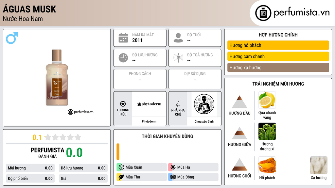Click the green 0.0 Perfumista score

click(x=74, y=153)
